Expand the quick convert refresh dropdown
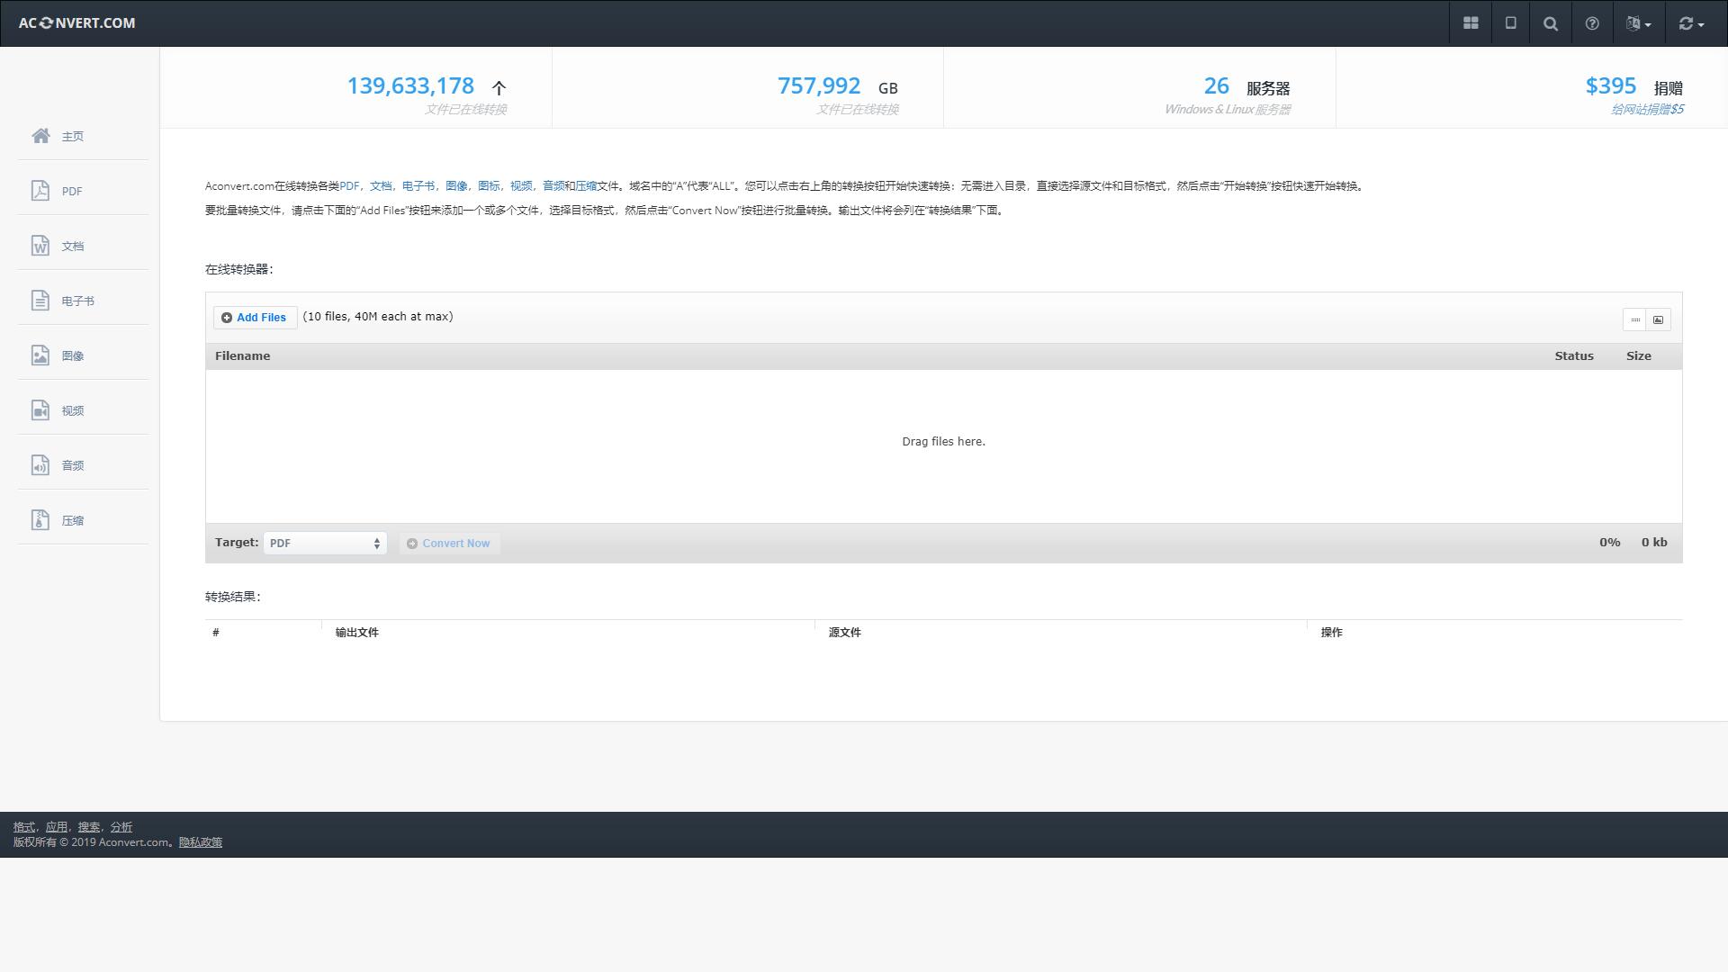1728x972 pixels. tap(1691, 23)
